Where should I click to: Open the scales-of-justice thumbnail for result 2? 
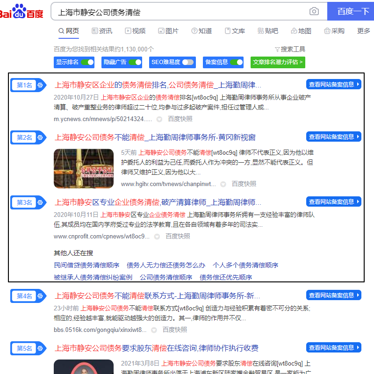point(84,169)
